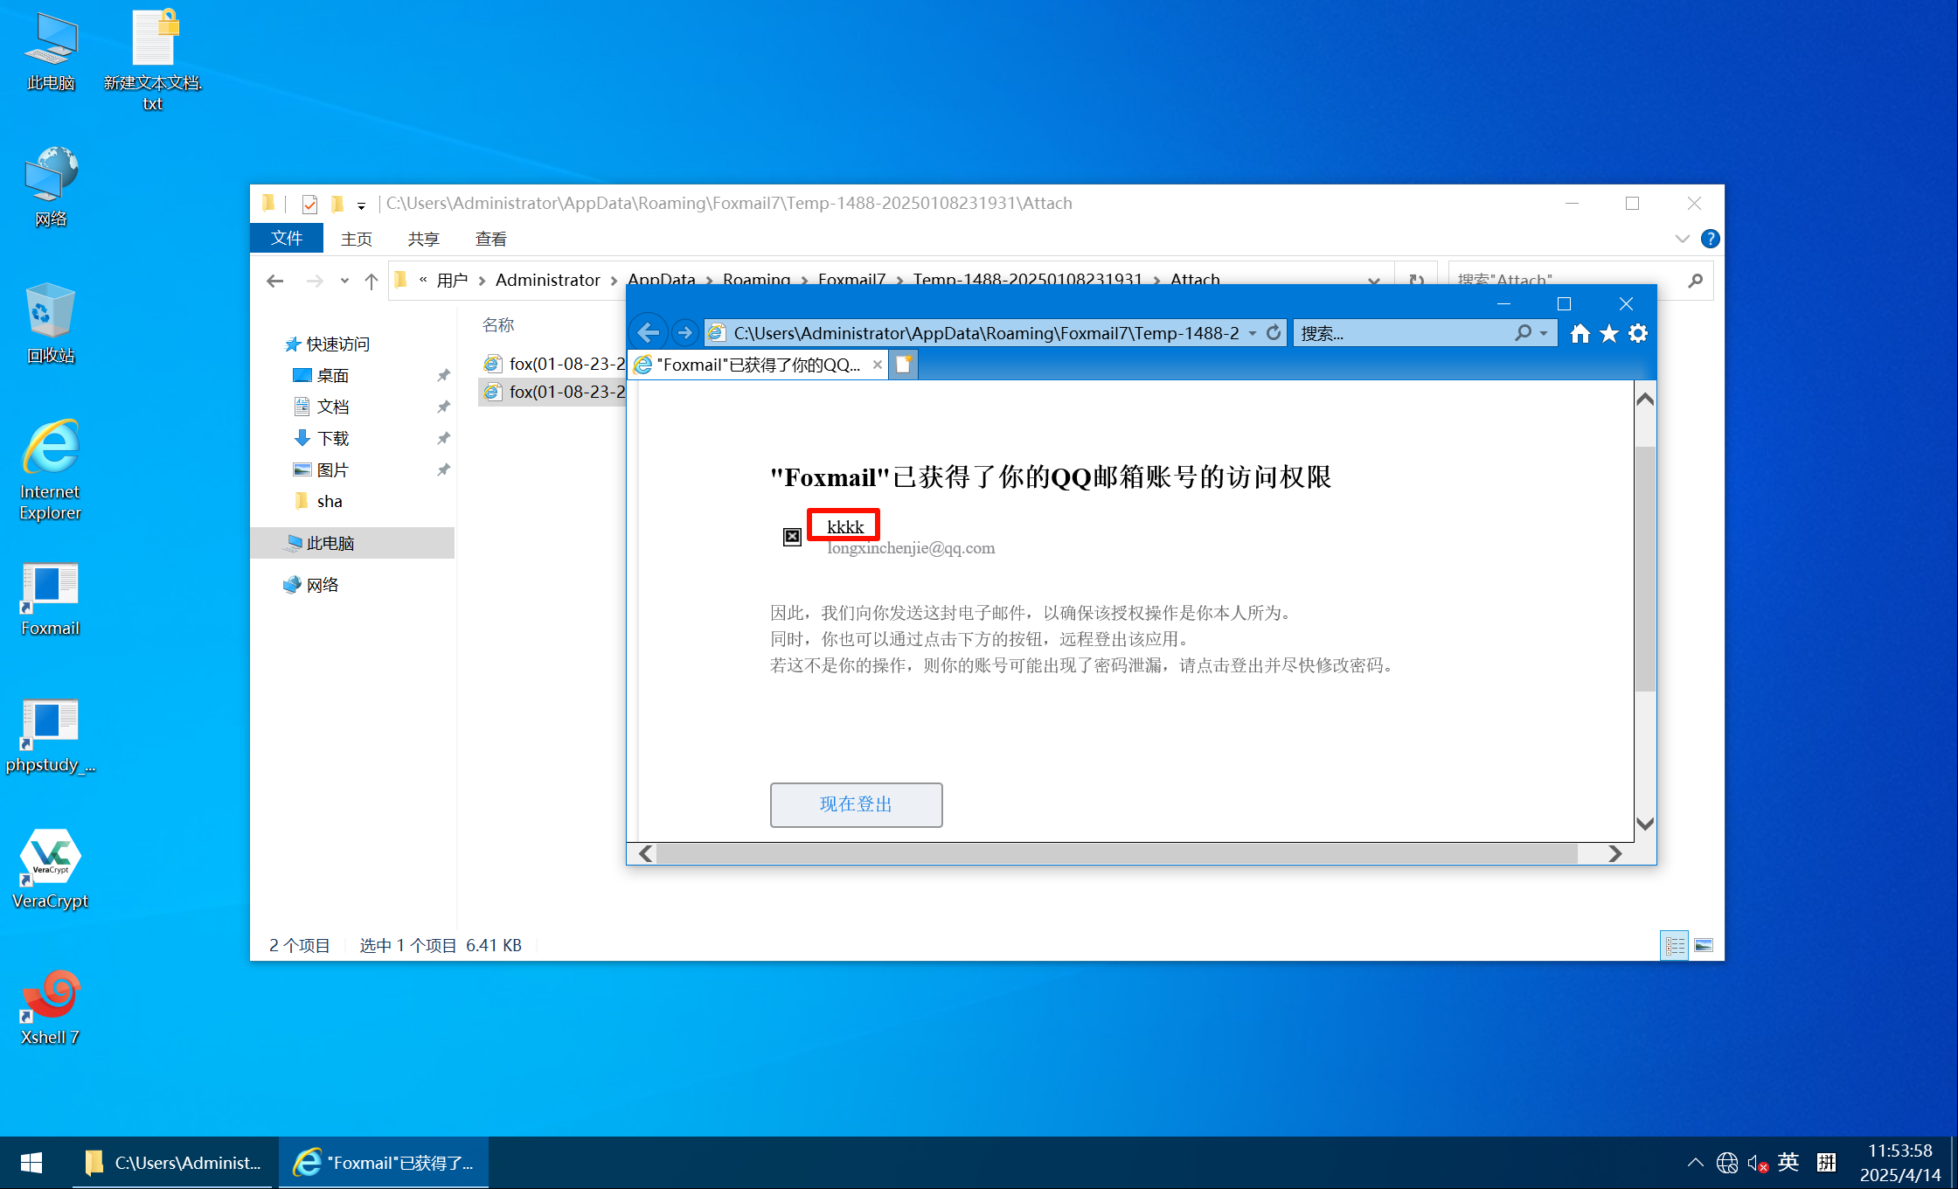Click the IE forward arrow button
This screenshot has width=1958, height=1189.
(x=684, y=333)
